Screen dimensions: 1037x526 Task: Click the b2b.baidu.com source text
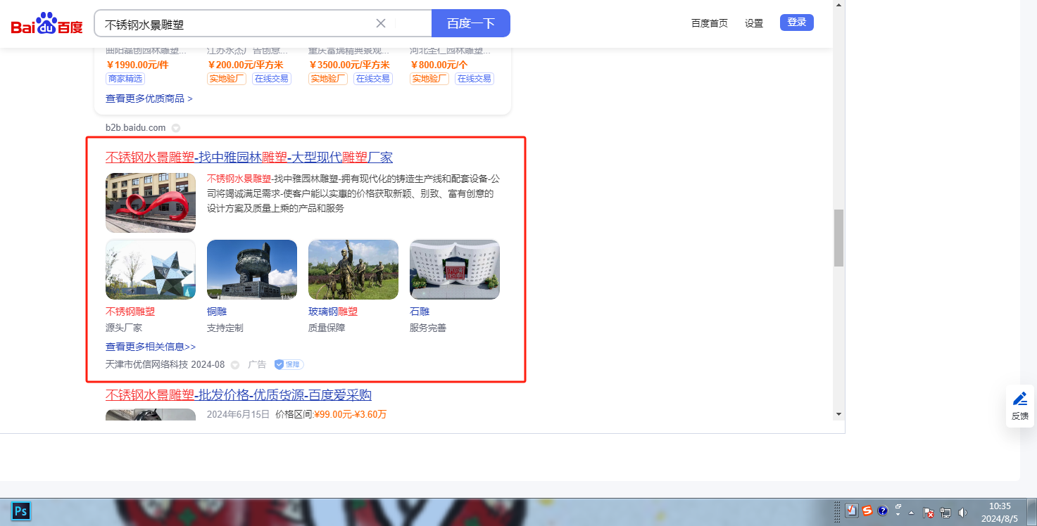pyautogui.click(x=136, y=128)
